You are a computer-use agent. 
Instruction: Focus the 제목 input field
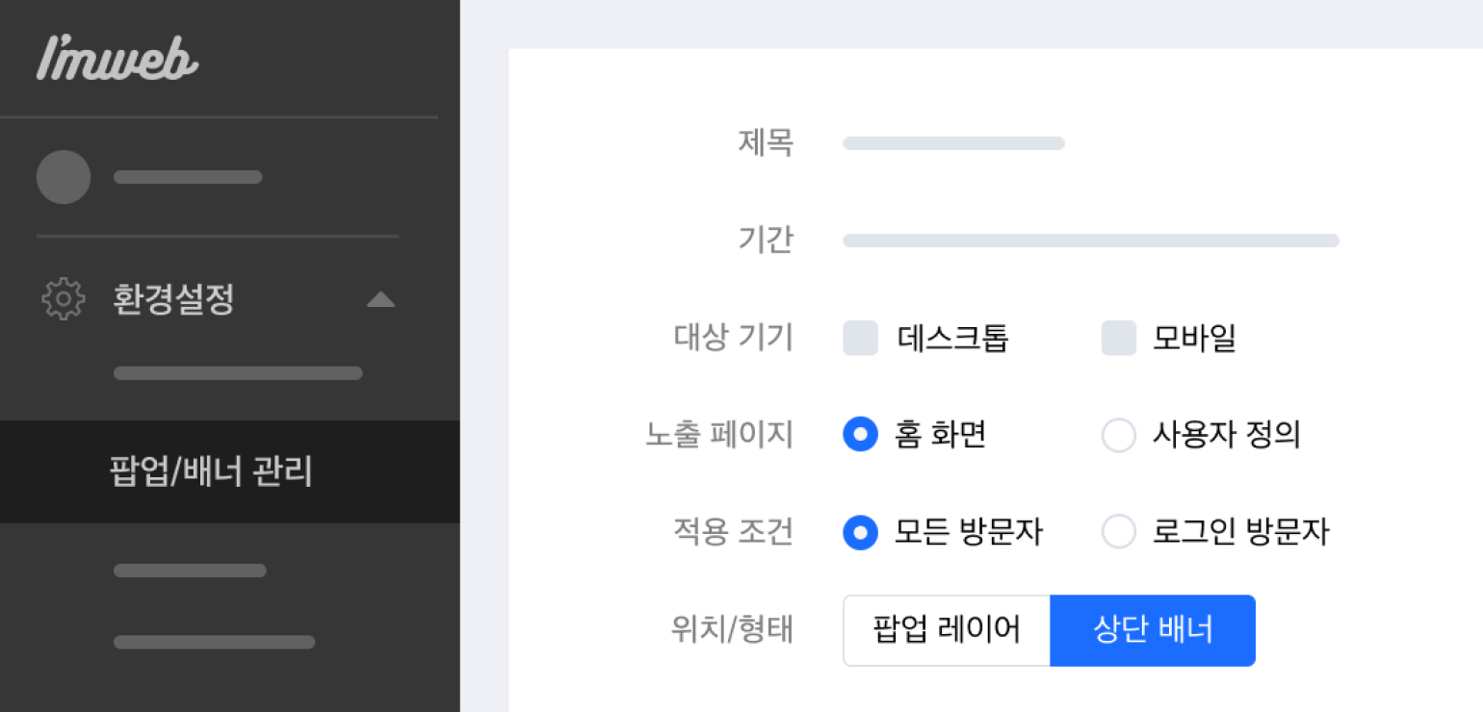pos(953,143)
